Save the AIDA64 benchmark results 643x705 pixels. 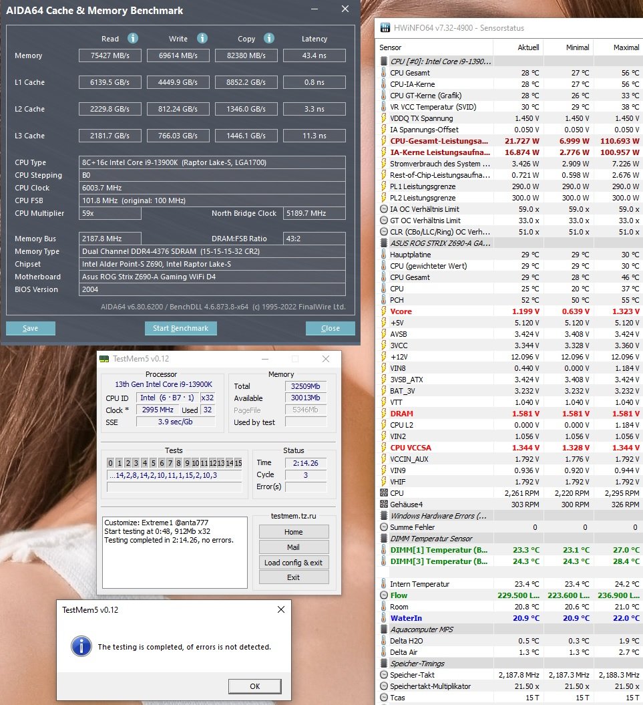click(x=31, y=328)
